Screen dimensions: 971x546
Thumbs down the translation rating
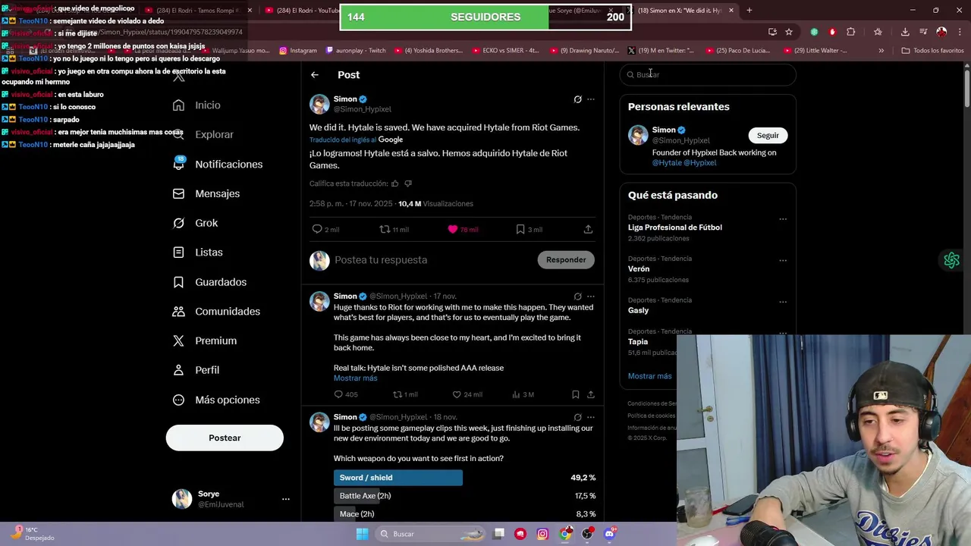[x=408, y=184]
